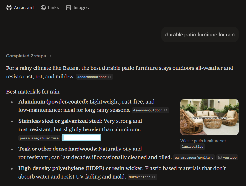Open paramusmegafurniture source under Stainless steel bullet
The image size is (246, 186).
tap(39, 138)
